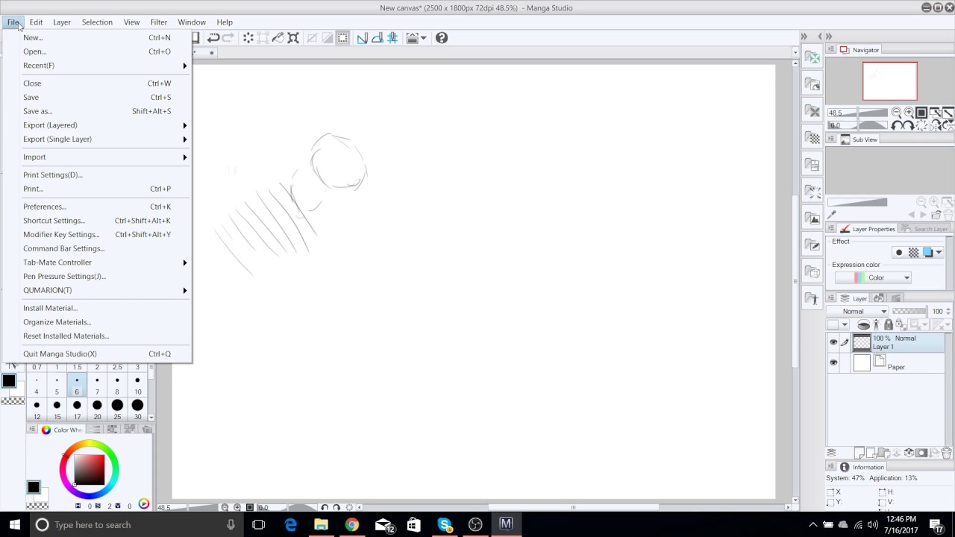Click the tone effect checkered icon
The height and width of the screenshot is (537, 955).
tap(913, 253)
